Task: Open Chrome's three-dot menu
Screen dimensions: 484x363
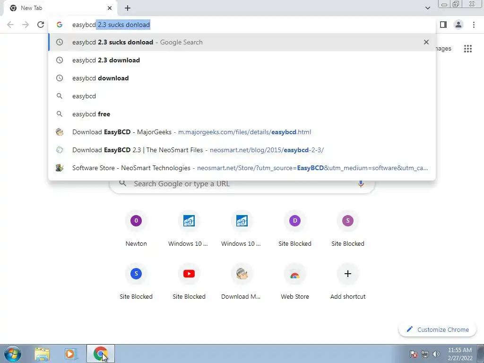Action: (x=474, y=25)
